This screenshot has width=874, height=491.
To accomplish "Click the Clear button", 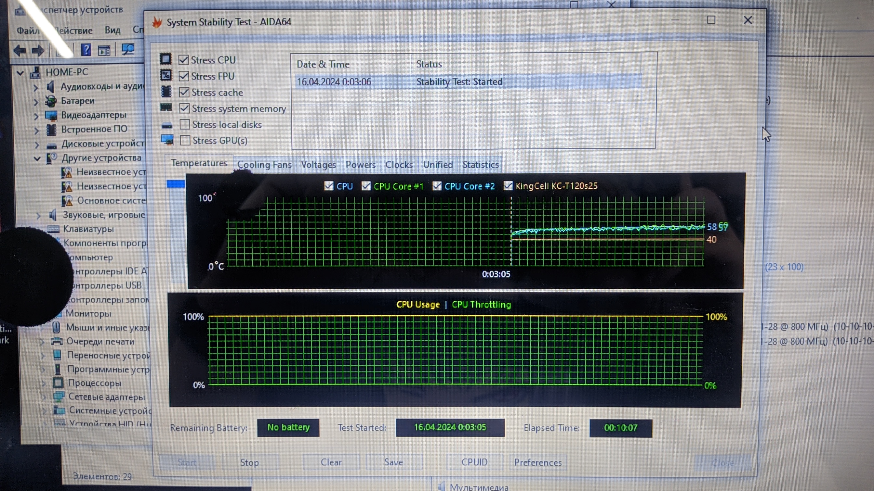I will (x=331, y=462).
